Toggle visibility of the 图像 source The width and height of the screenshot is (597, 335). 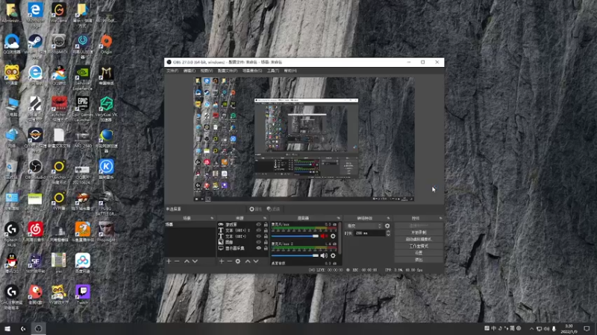pyautogui.click(x=258, y=242)
